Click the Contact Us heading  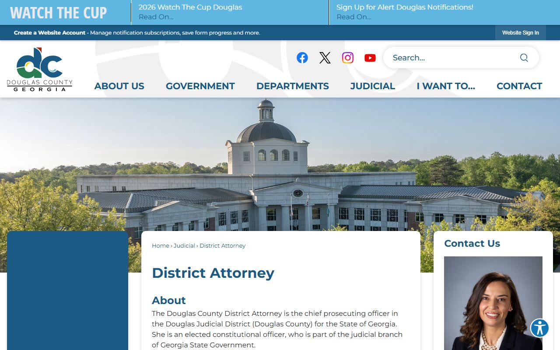[x=472, y=244]
